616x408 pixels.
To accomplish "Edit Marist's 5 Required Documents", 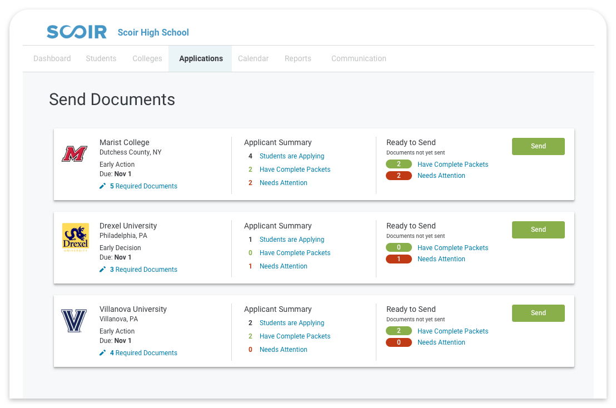I will 144,186.
